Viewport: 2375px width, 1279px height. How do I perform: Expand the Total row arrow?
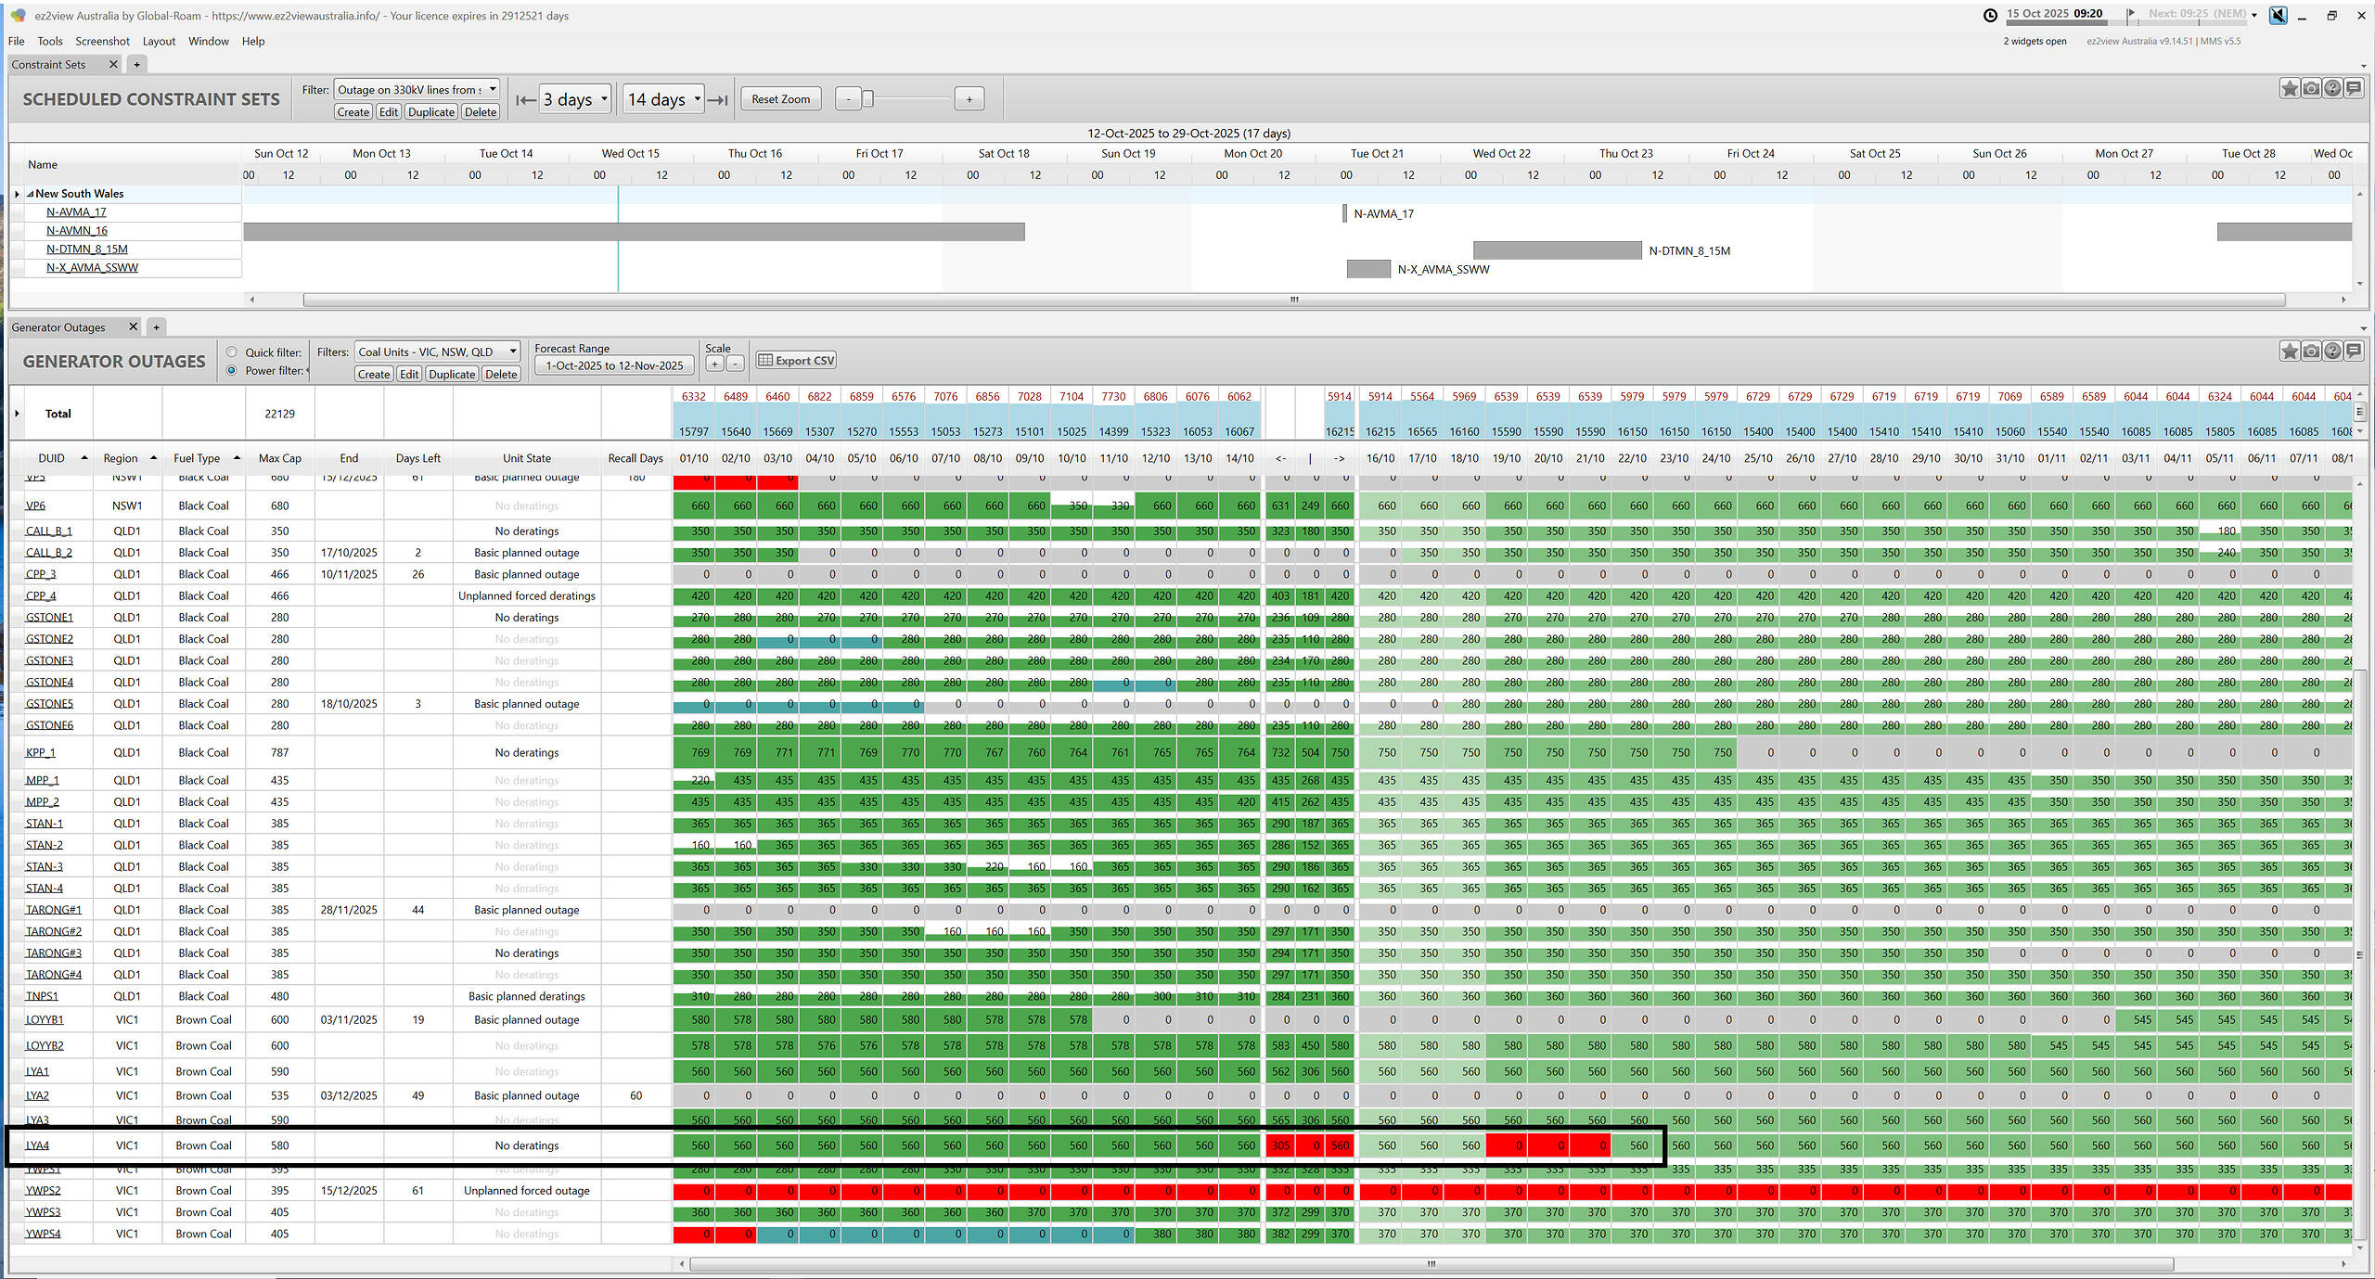click(x=17, y=414)
